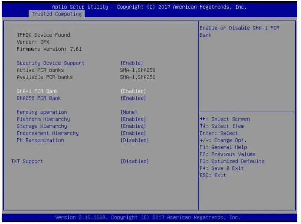Toggle Endorsement Hierarchy [Enabled] value

point(133,133)
